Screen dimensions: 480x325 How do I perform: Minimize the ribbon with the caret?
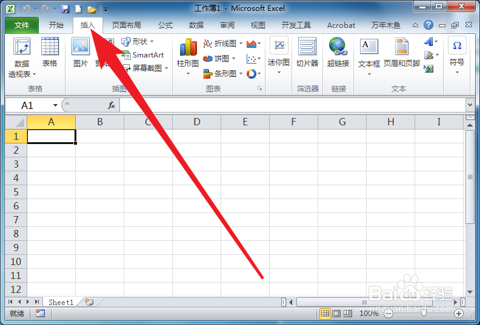click(x=415, y=25)
